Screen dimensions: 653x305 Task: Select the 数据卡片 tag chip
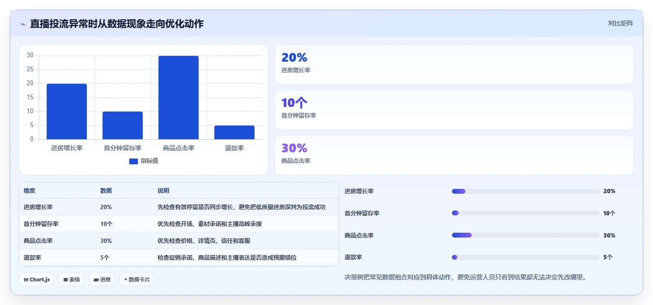pyautogui.click(x=137, y=279)
